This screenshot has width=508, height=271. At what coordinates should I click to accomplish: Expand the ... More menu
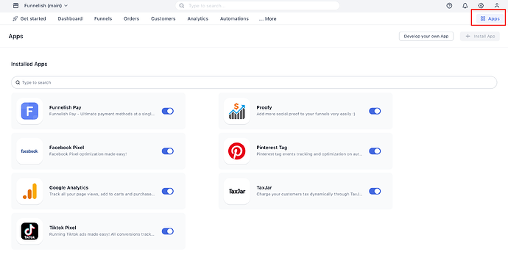[267, 19]
